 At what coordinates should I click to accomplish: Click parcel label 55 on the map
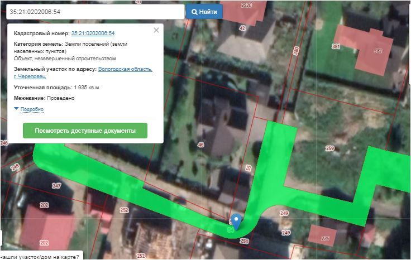(248, 167)
